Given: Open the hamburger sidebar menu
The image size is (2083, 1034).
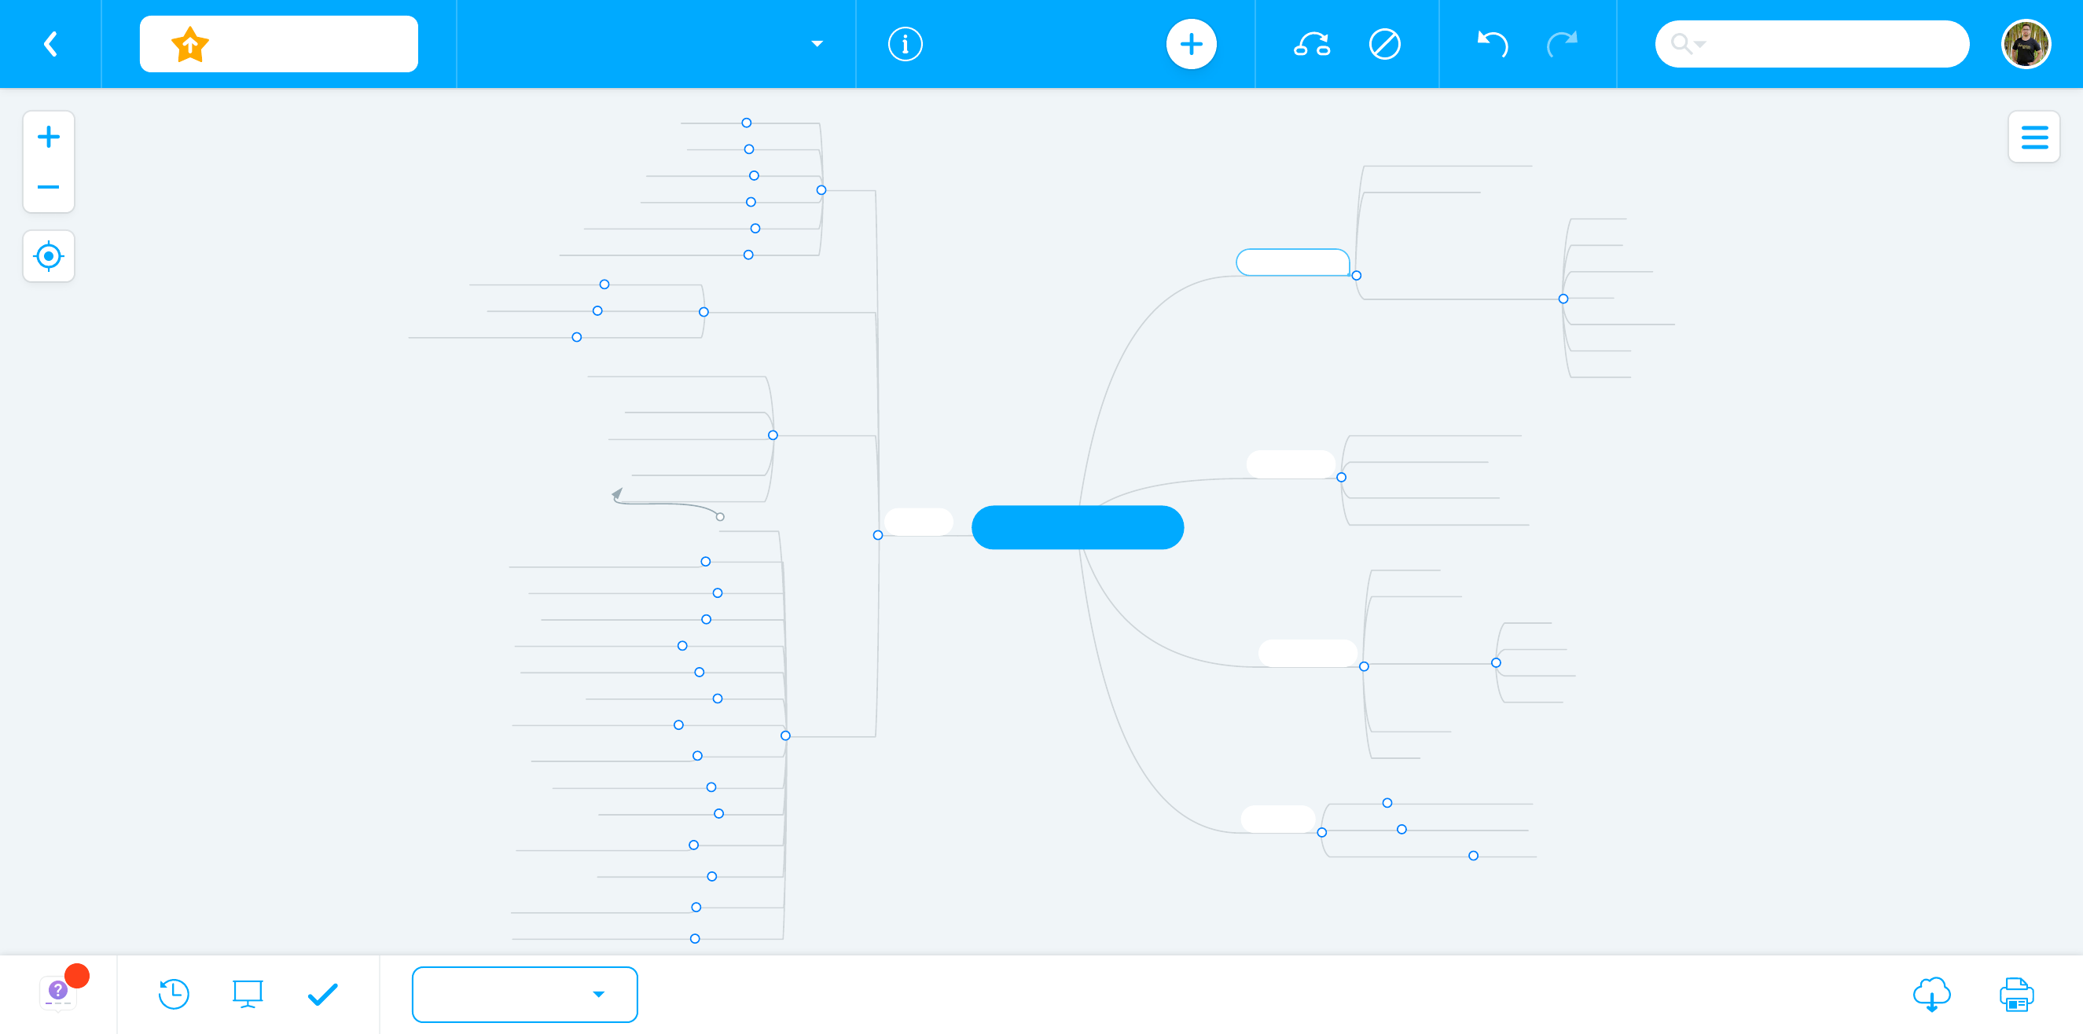Looking at the screenshot, I should coord(2033,137).
